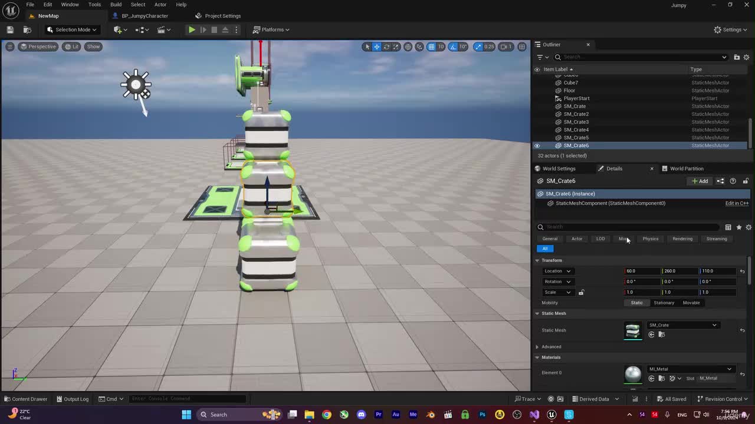The image size is (755, 424).
Task: Click the Outliner search field
Action: (641, 57)
